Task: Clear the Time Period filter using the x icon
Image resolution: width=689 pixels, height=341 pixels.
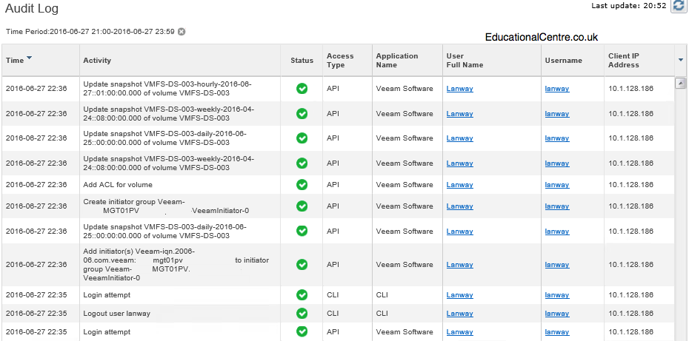Action: (x=182, y=32)
